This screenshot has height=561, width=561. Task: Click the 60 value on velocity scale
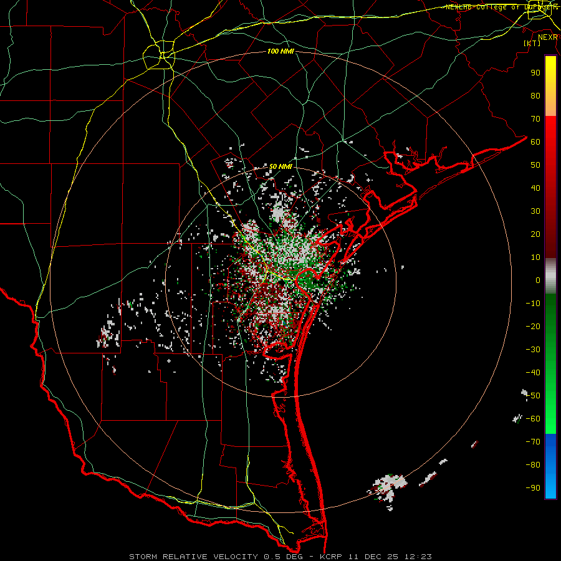535,142
